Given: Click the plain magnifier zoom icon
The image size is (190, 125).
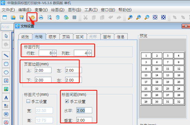Looking at the screenshot, I should click(147, 18).
